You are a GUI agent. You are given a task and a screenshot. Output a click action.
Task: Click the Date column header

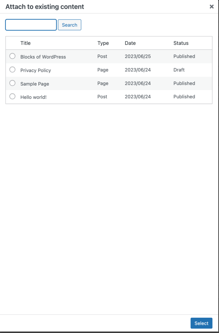[130, 43]
